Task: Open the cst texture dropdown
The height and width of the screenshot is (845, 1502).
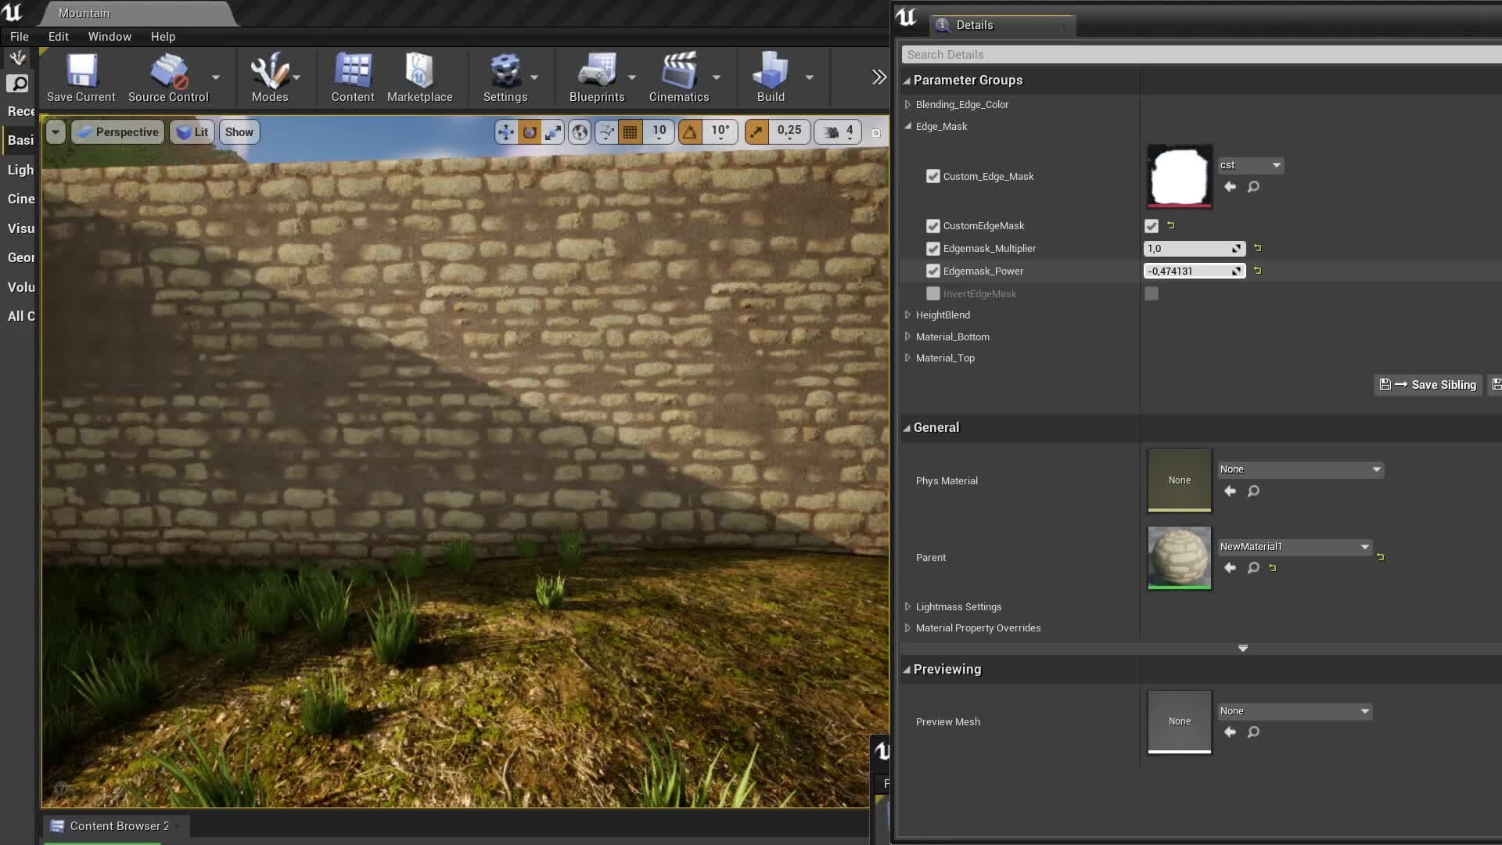Action: pos(1250,165)
